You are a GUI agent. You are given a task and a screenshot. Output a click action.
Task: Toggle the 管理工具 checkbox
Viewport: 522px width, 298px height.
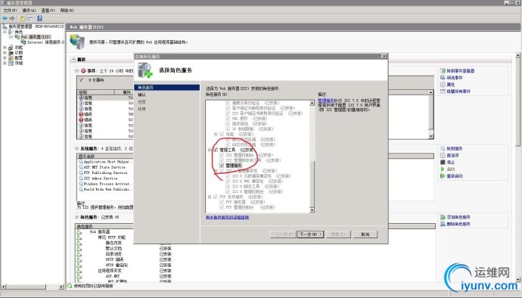tap(216, 150)
